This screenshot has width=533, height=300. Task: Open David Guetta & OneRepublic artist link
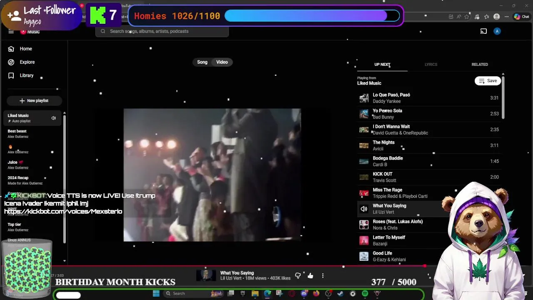click(x=400, y=133)
